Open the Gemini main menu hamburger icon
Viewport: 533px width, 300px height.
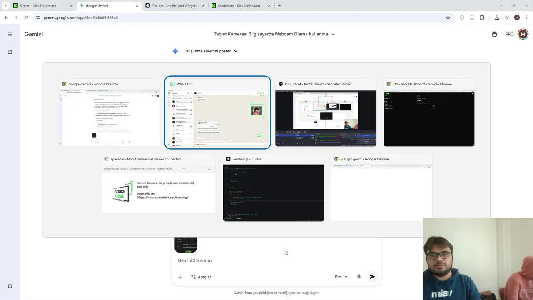coord(10,34)
